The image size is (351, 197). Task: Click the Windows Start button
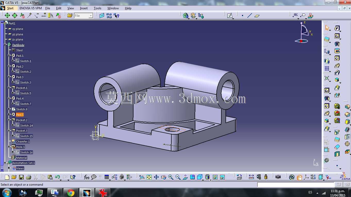tap(7, 192)
